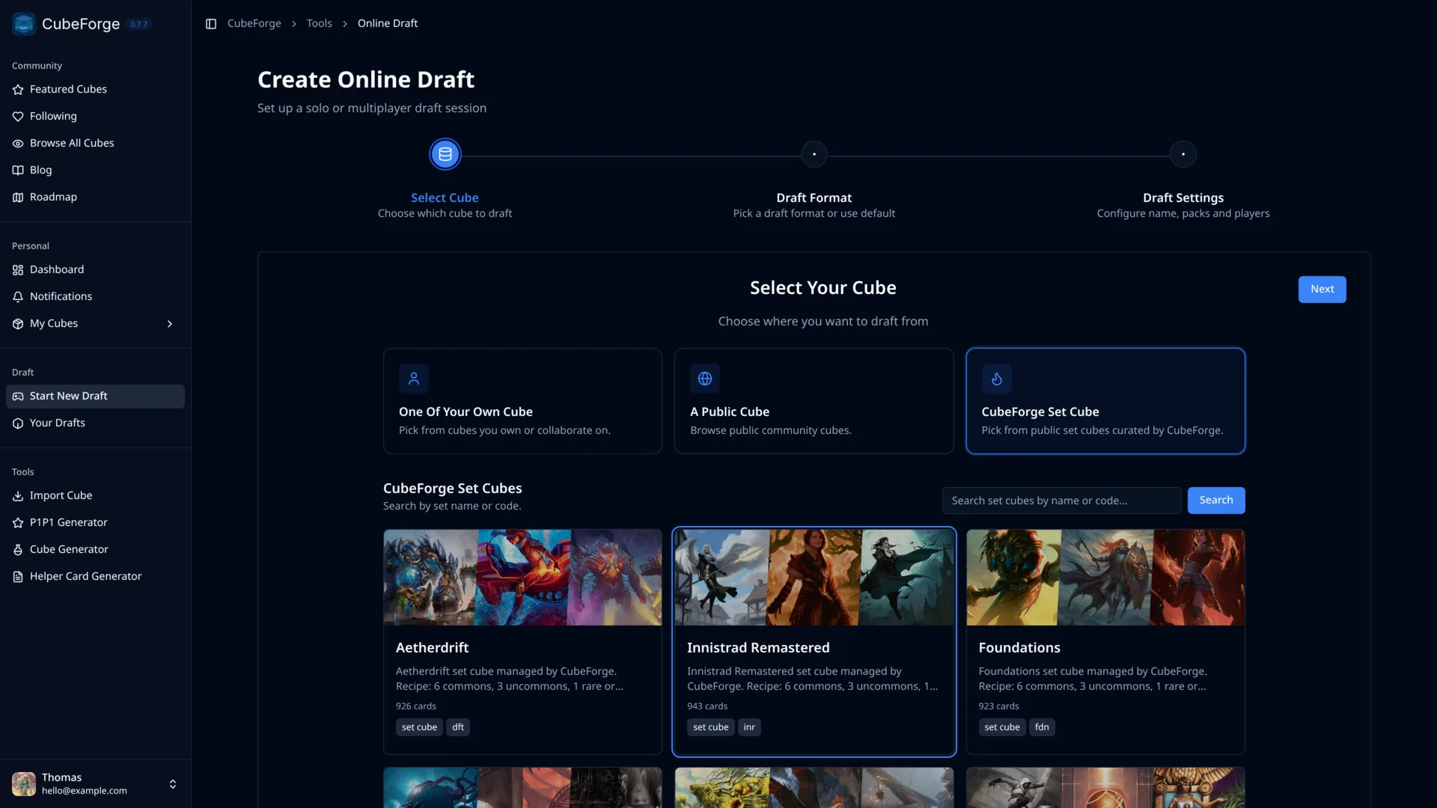The height and width of the screenshot is (808, 1437).
Task: Click the Your Drafts icon
Action: (x=18, y=423)
